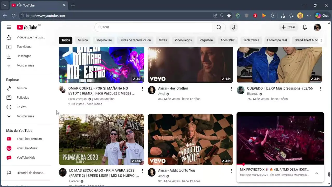Open the notifications bell
The image size is (332, 187).
(305, 27)
